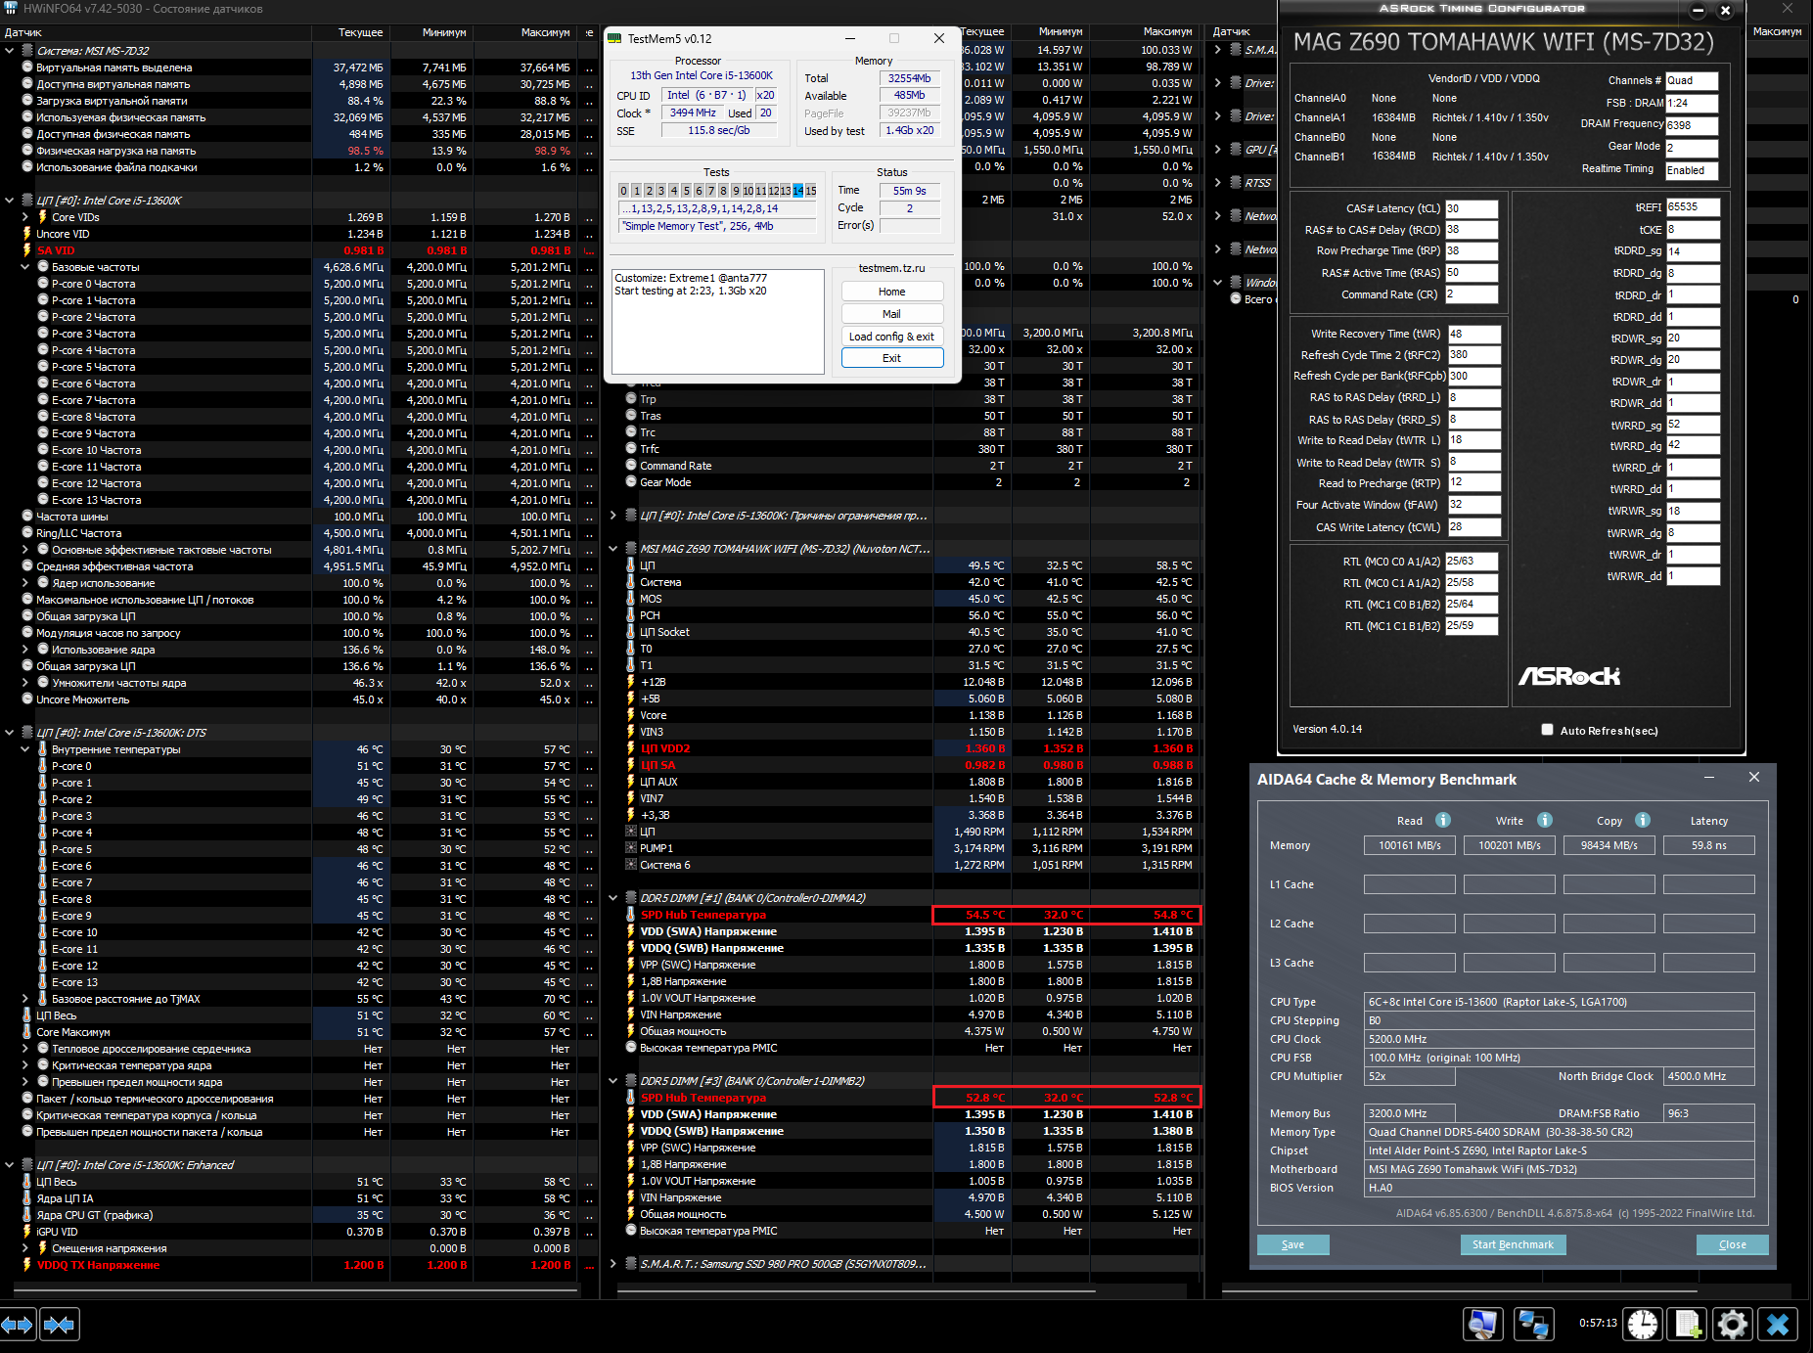The image size is (1813, 1353).
Task: Click the icon beside Gear Mode sensor
Action: (x=631, y=482)
